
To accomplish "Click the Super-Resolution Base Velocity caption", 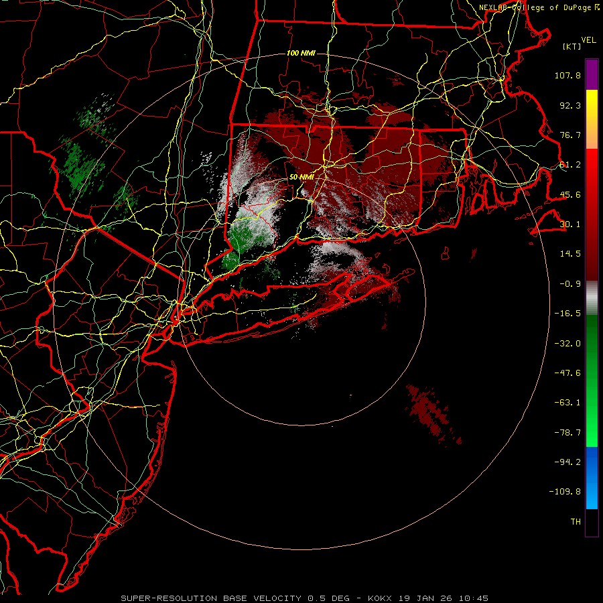I will 305,598.
